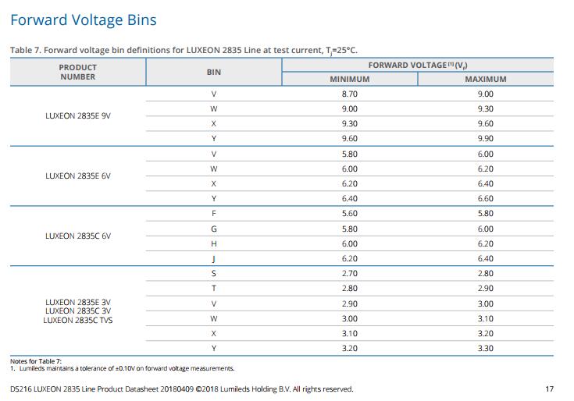Click minimum 5.80 in 2835E 6V bin V row
The width and height of the screenshot is (574, 401).
350,154
